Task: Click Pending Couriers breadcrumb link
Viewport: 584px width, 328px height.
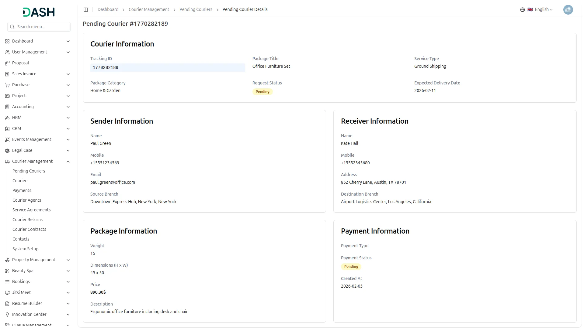Action: pyautogui.click(x=196, y=10)
